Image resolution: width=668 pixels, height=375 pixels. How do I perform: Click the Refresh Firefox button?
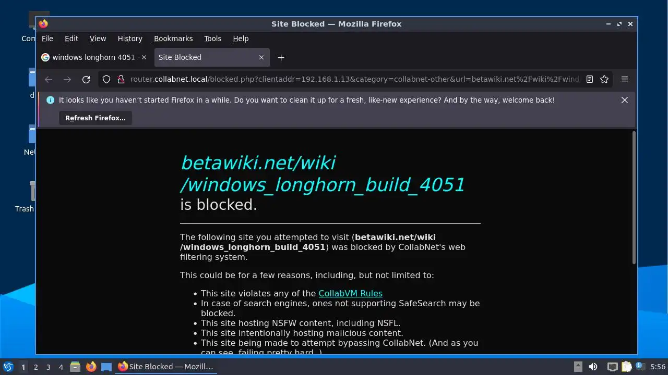click(x=96, y=118)
